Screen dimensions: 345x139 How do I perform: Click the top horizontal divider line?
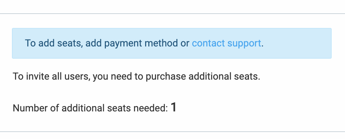[172, 14]
